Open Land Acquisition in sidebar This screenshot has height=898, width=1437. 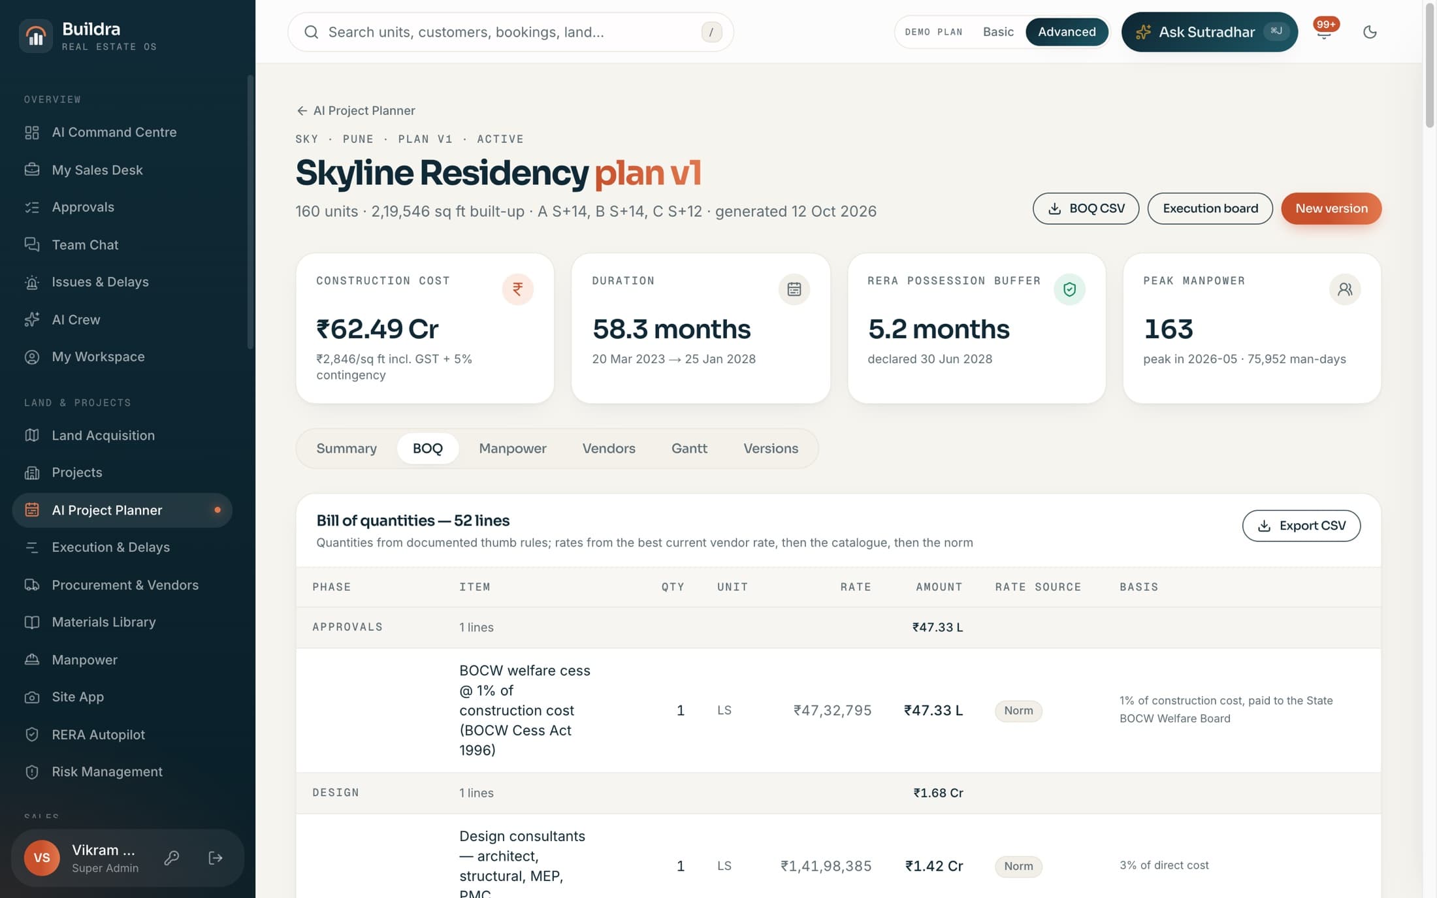(122, 436)
